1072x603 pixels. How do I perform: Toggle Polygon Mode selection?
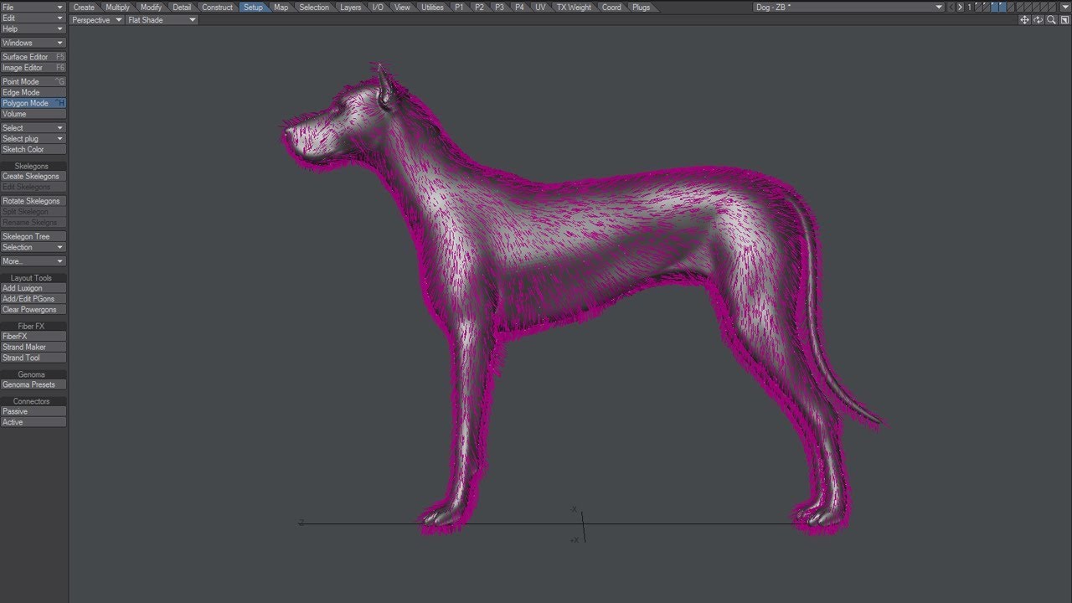pos(33,103)
